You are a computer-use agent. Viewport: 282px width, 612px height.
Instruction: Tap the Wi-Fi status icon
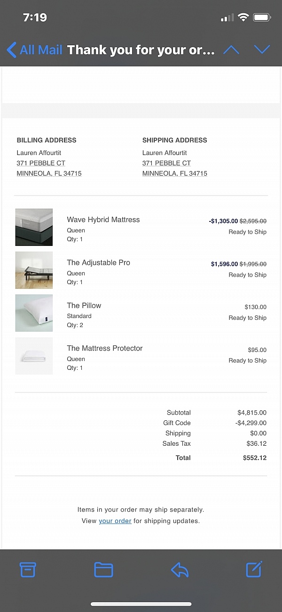(243, 18)
